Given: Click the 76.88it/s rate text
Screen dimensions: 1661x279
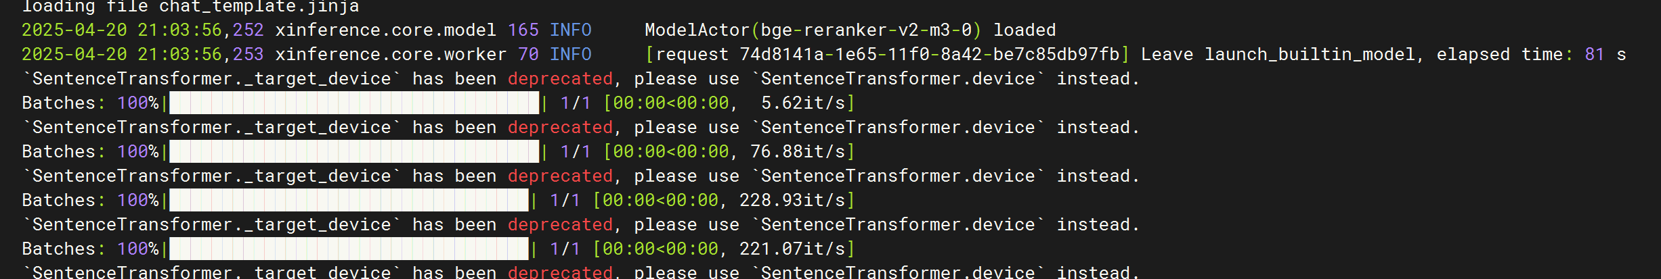Looking at the screenshot, I should click(797, 152).
